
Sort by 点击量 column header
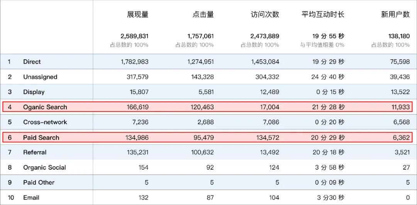click(203, 15)
